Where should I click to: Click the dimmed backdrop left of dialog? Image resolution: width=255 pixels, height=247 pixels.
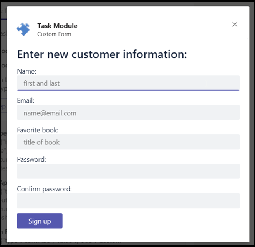[x=3, y=123]
